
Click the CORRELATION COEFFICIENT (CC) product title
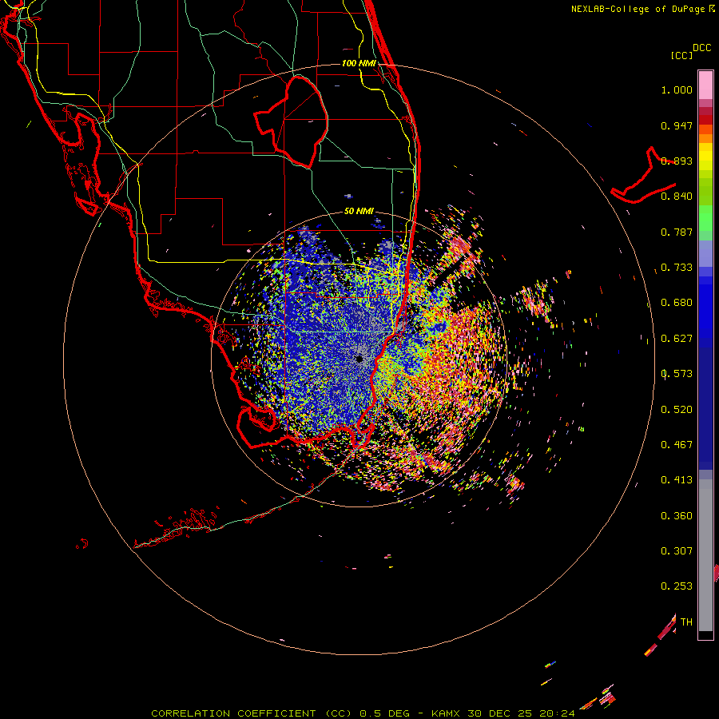coord(252,713)
